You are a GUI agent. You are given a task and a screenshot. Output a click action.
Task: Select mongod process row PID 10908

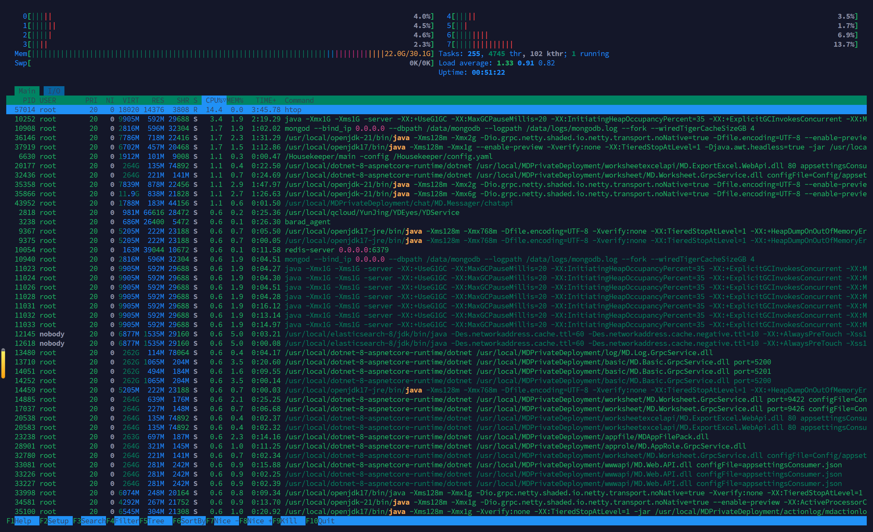click(x=436, y=128)
